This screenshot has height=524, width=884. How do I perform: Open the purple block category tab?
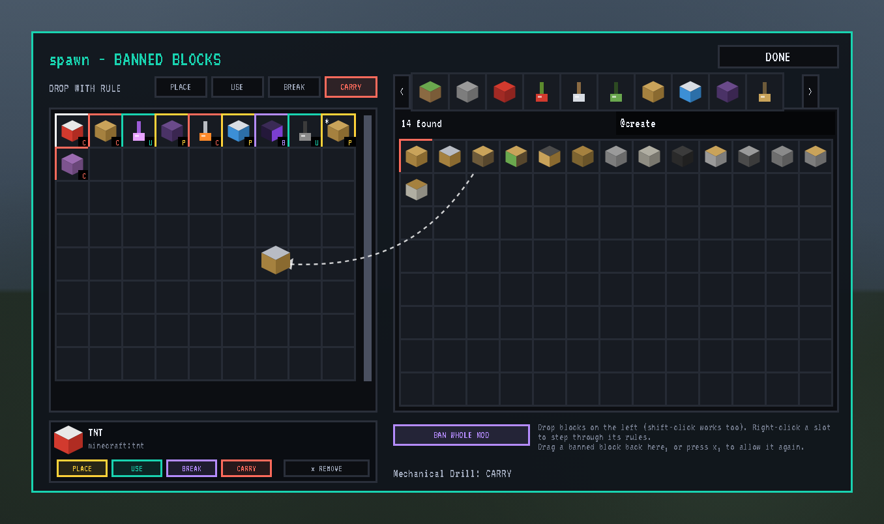click(x=727, y=92)
